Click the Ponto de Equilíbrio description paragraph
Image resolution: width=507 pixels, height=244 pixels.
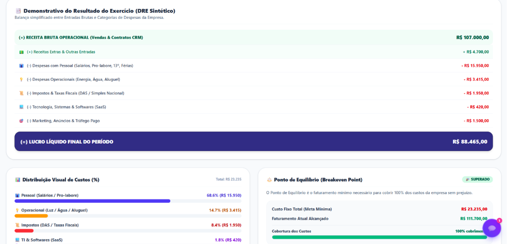pos(369,193)
